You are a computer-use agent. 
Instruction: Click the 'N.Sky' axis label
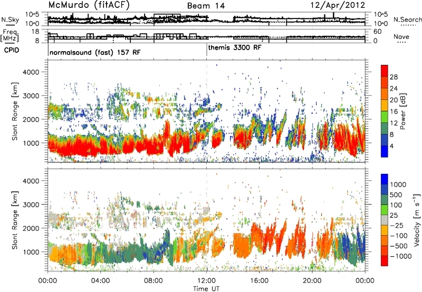(10, 20)
